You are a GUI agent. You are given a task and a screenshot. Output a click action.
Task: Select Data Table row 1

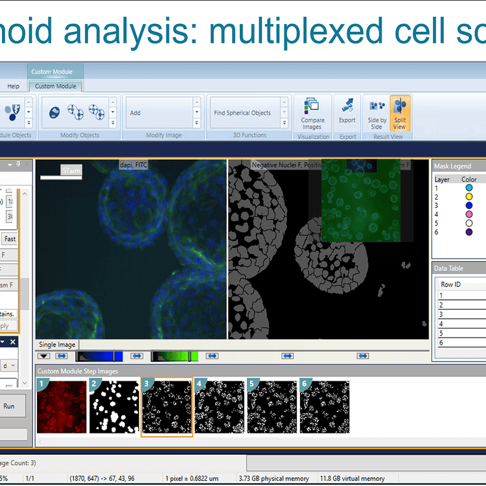(462, 295)
